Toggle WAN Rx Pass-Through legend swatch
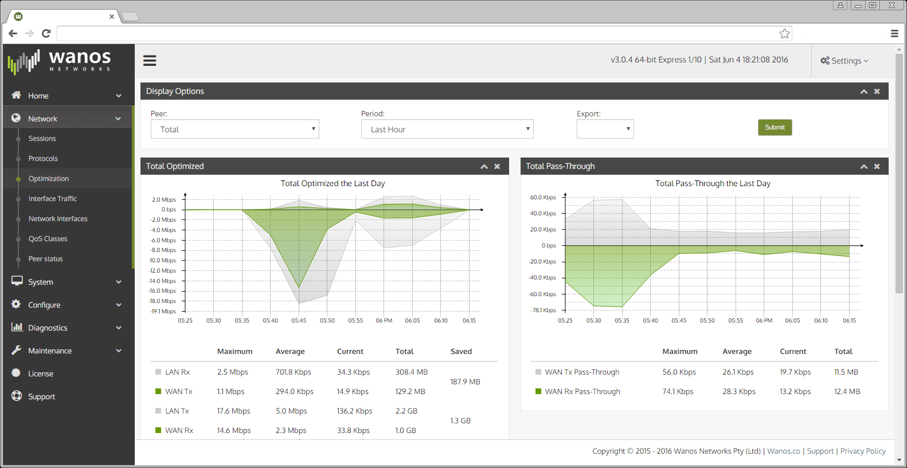The height and width of the screenshot is (468, 907). tap(538, 391)
